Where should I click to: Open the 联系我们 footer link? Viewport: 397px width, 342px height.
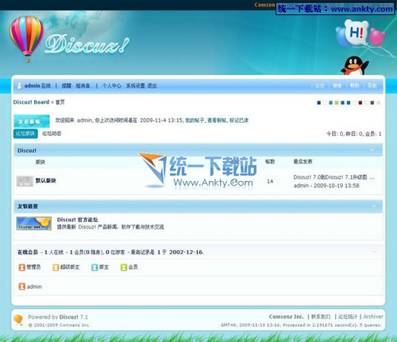point(321,317)
